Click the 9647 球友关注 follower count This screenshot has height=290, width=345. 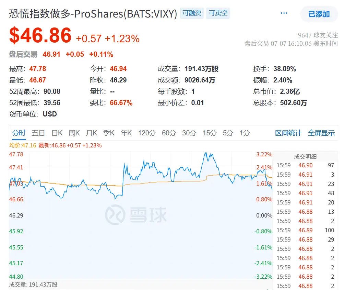click(x=318, y=35)
